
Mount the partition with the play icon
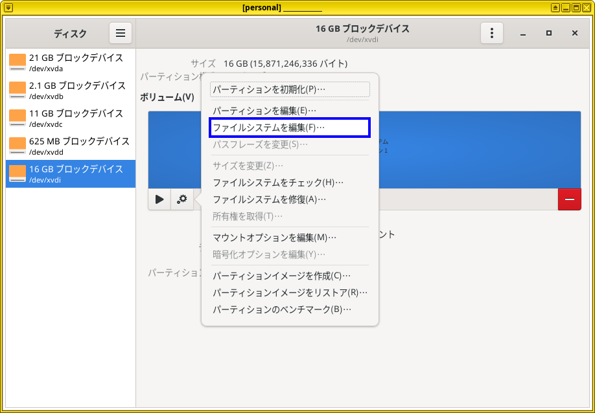(159, 199)
